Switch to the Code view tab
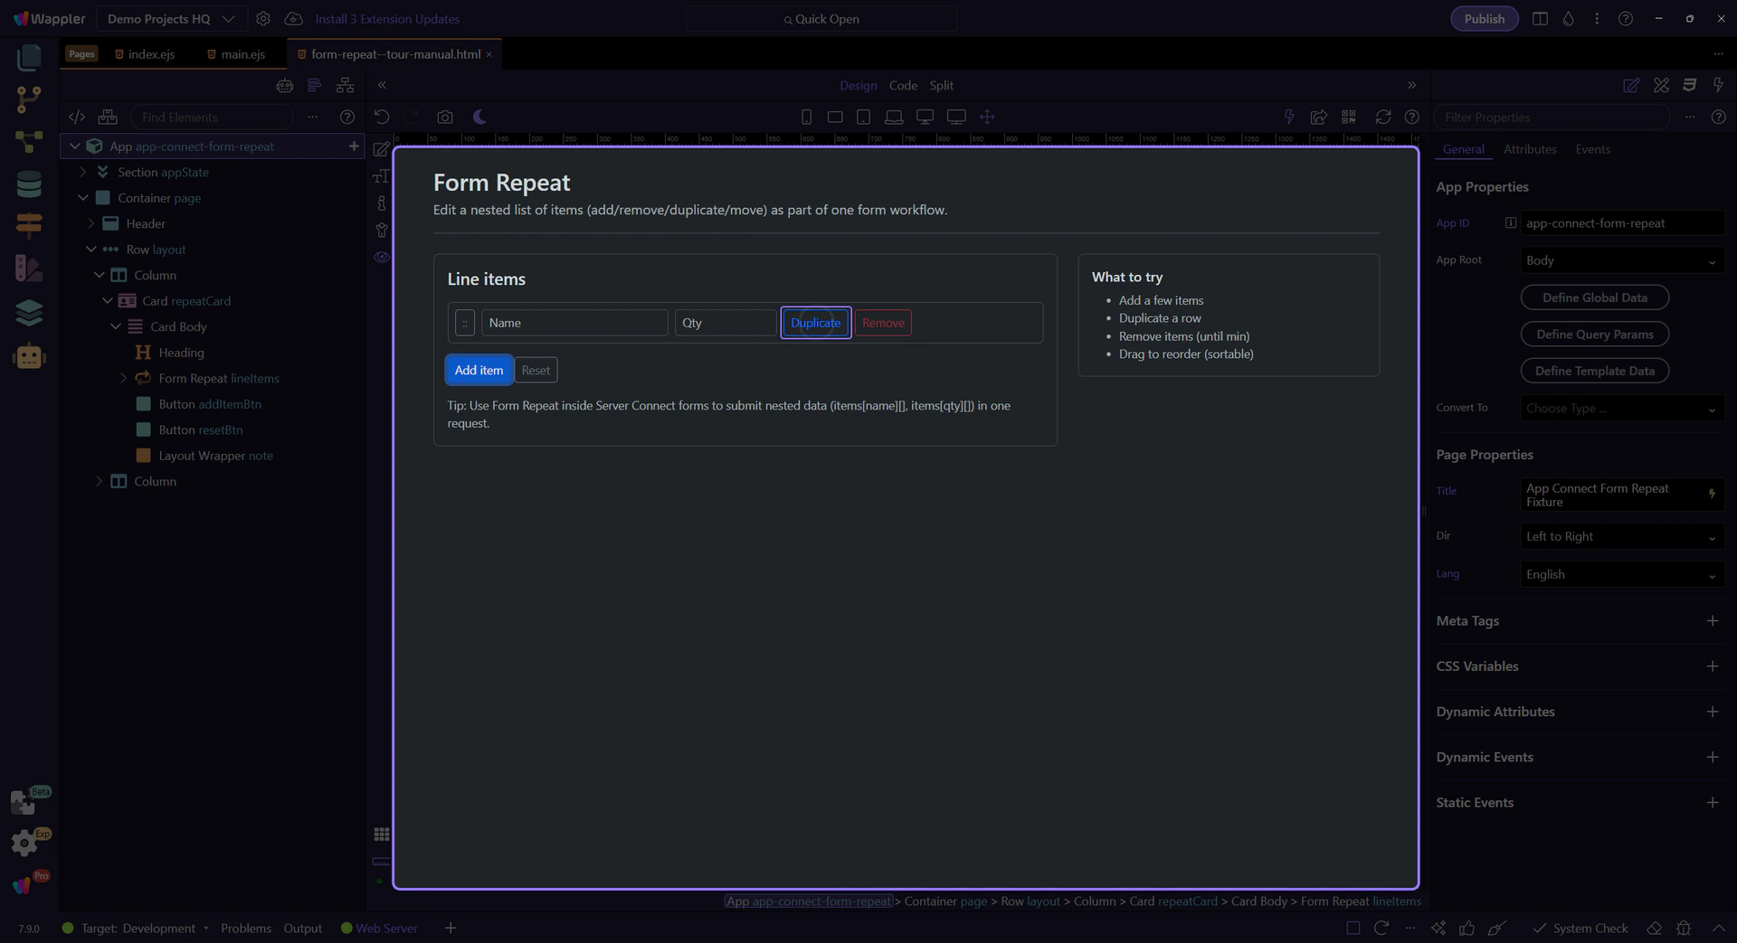This screenshot has width=1737, height=943. pyautogui.click(x=902, y=85)
